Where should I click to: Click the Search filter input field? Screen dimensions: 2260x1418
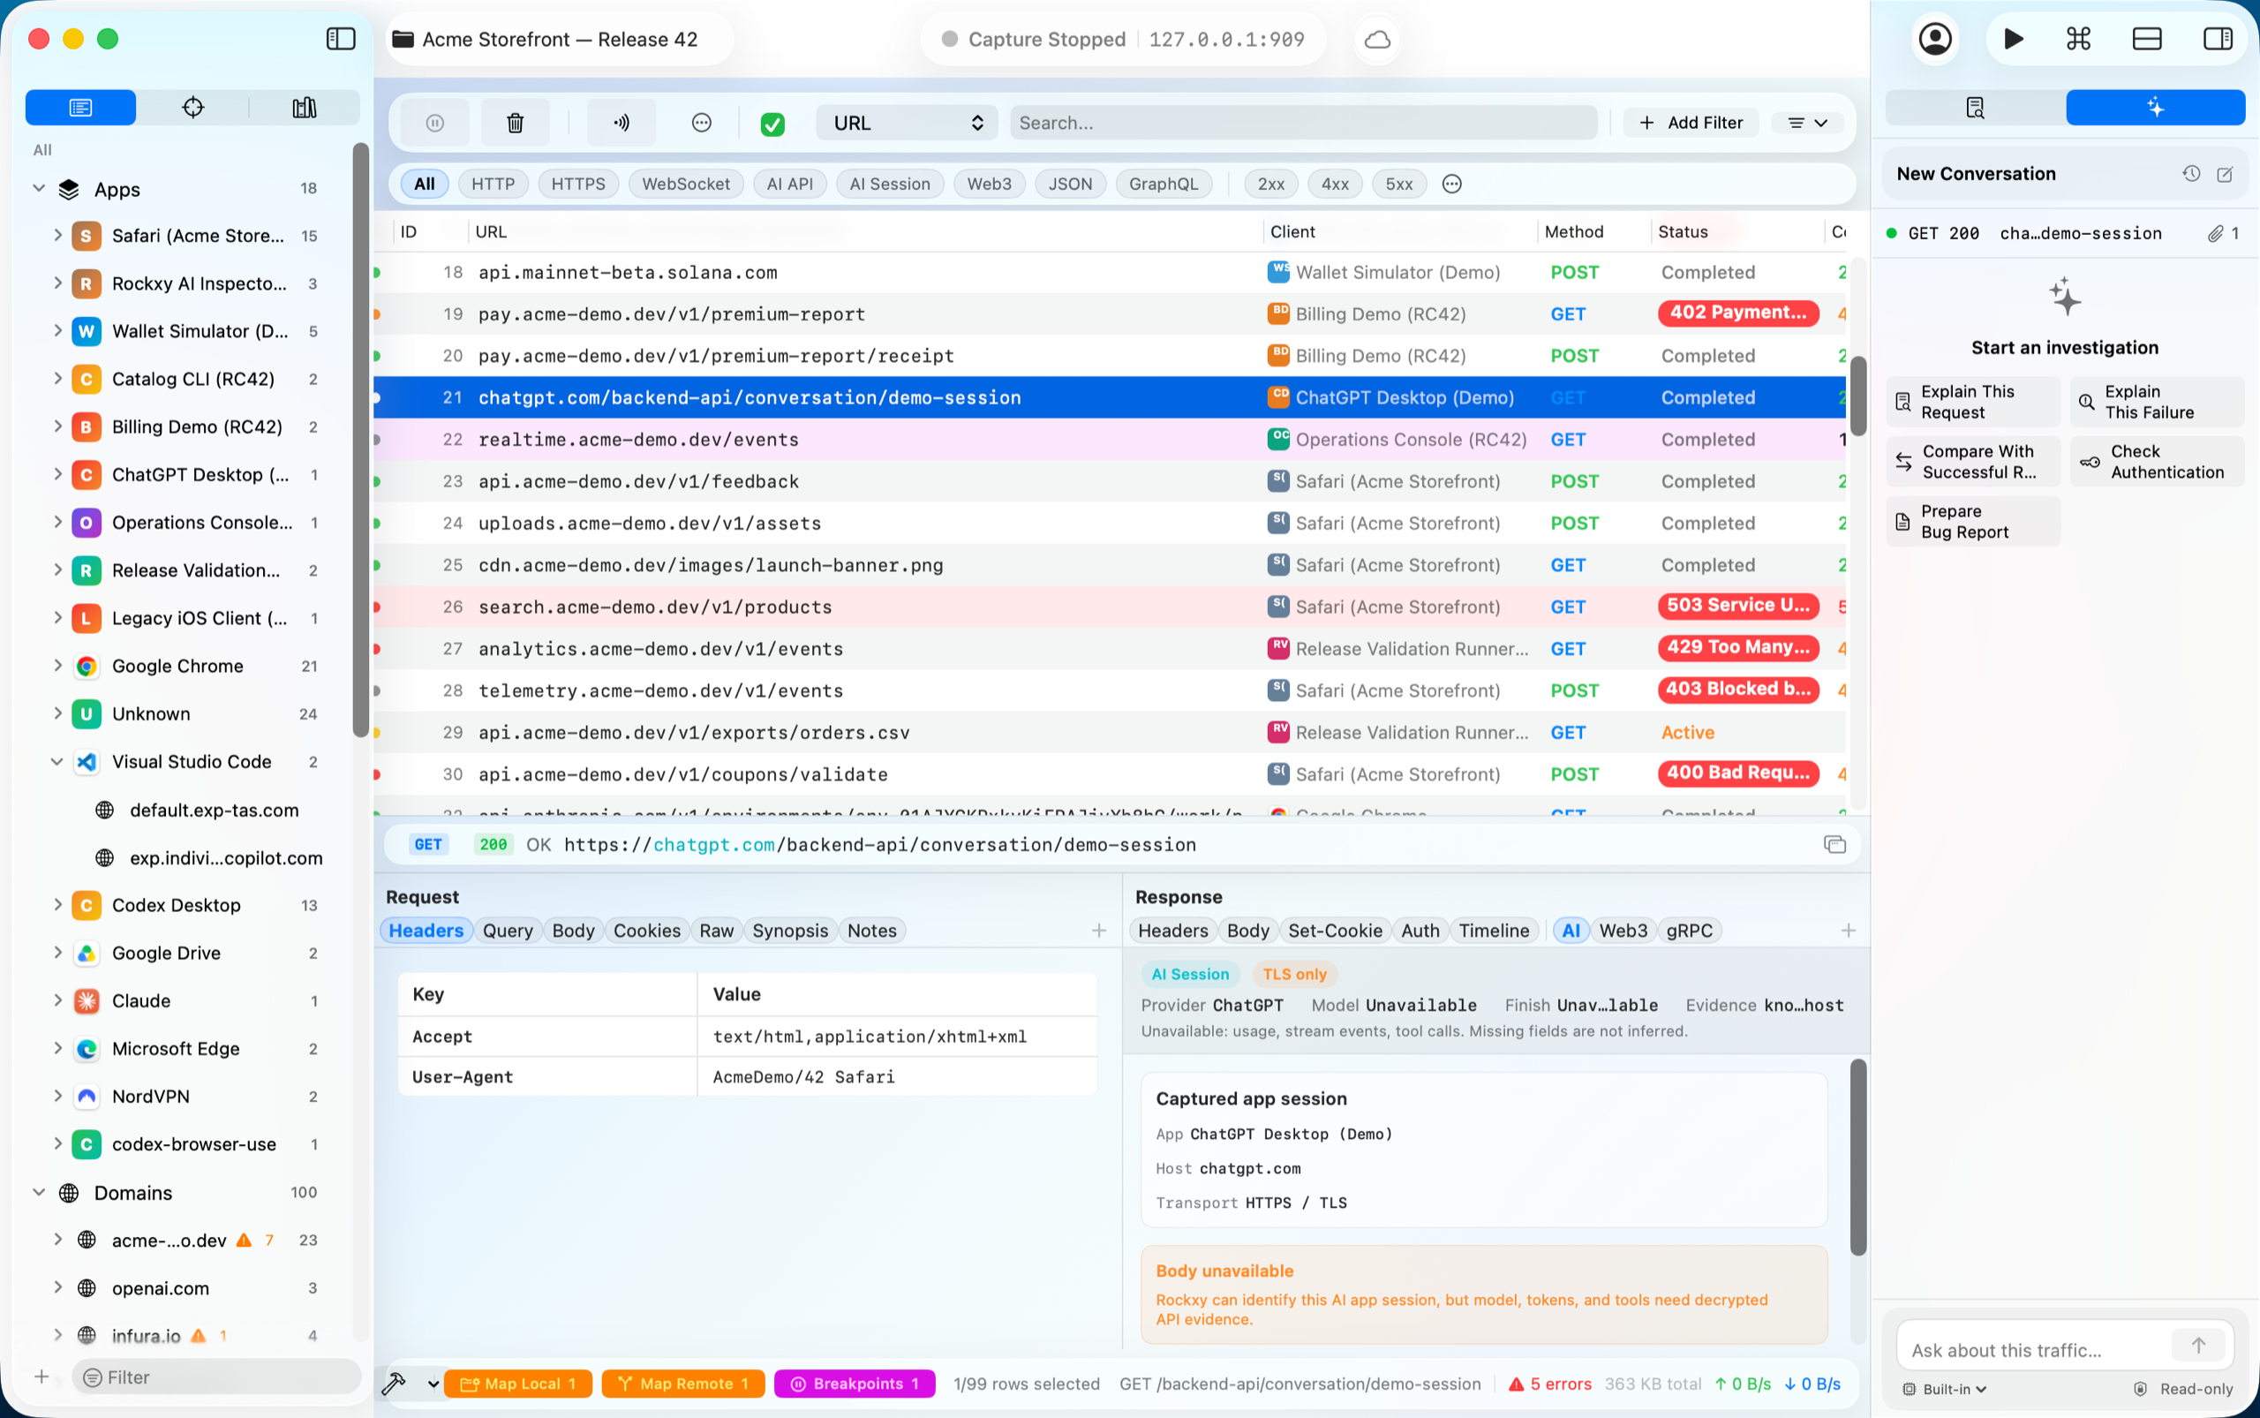[1304, 123]
